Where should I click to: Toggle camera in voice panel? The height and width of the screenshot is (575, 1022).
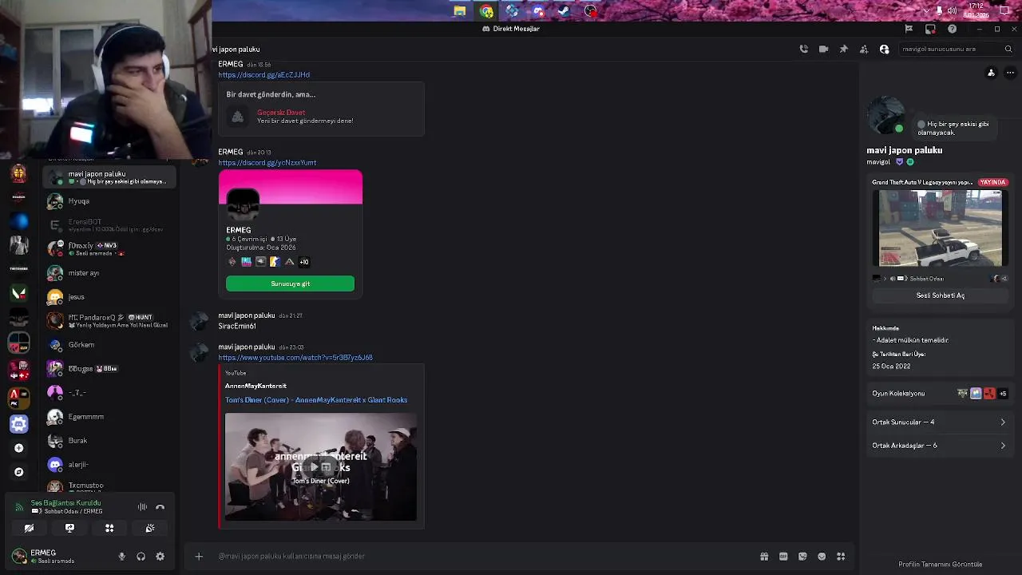(x=29, y=528)
